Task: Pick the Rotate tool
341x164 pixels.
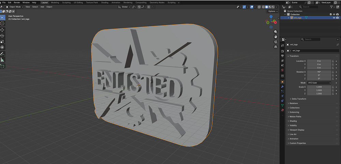Action: pyautogui.click(x=2, y=36)
